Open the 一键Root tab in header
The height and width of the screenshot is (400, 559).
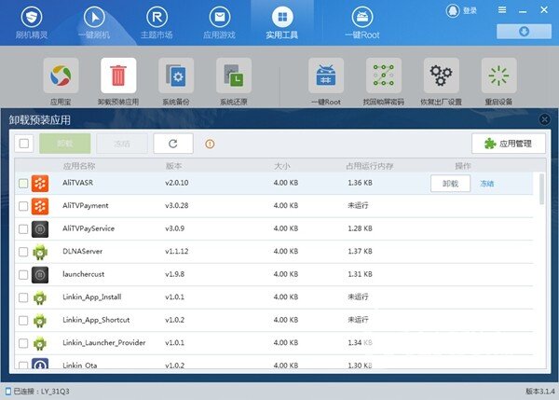[x=361, y=22]
